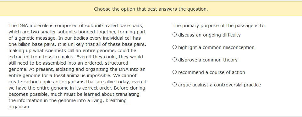Click the 'discuss an ongoing difficulty' label text

209,35
